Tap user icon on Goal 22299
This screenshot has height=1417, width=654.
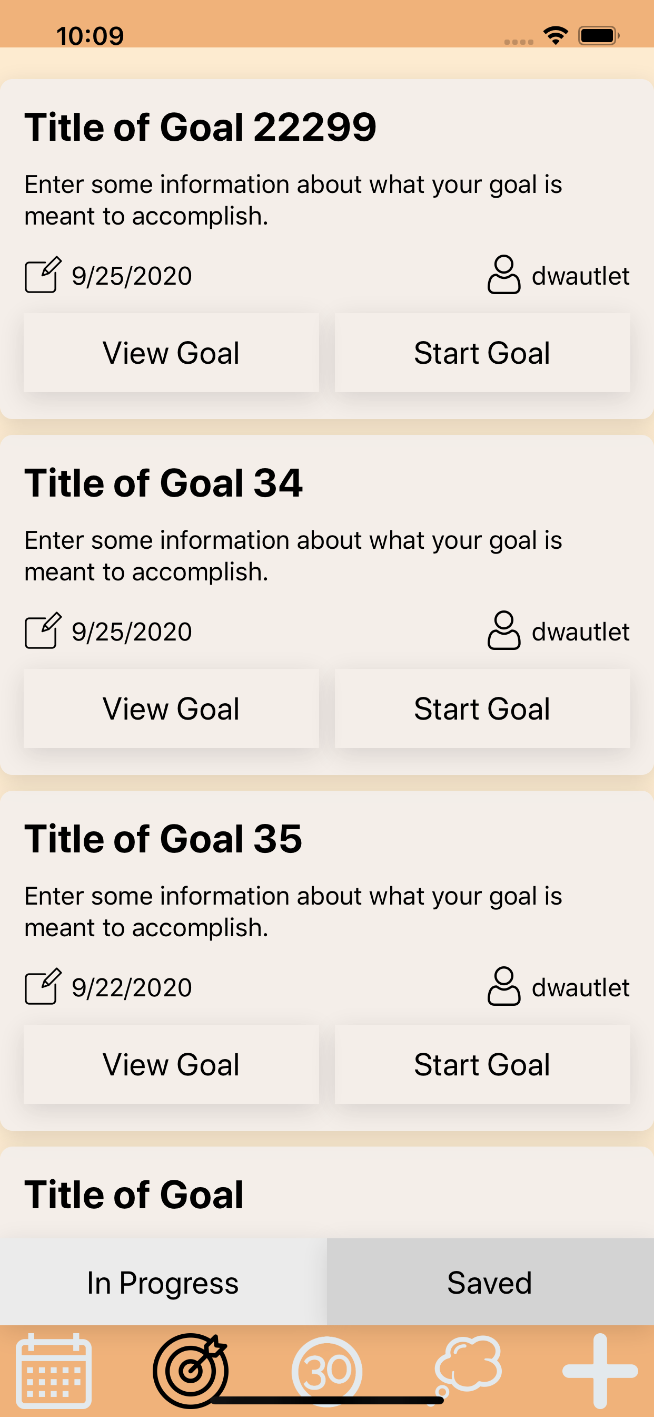503,275
